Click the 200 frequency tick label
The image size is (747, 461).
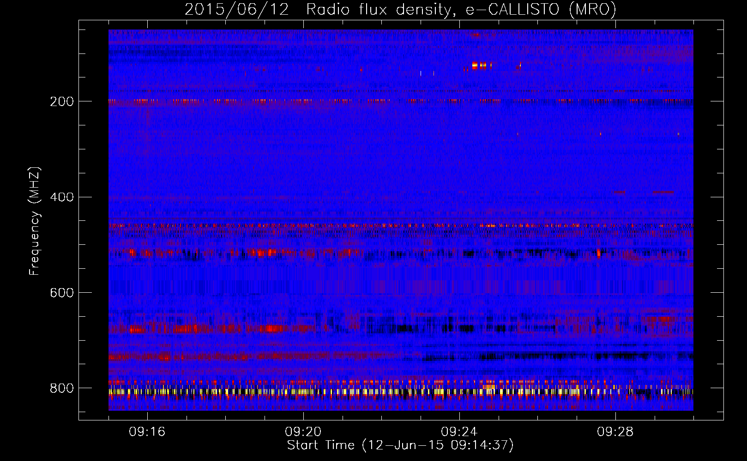(62, 101)
